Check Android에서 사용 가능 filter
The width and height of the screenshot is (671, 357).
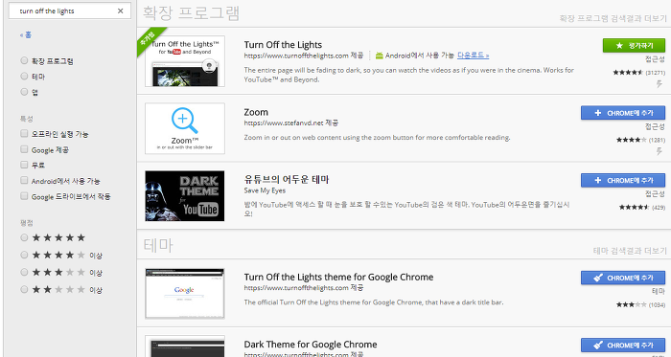[x=24, y=181]
